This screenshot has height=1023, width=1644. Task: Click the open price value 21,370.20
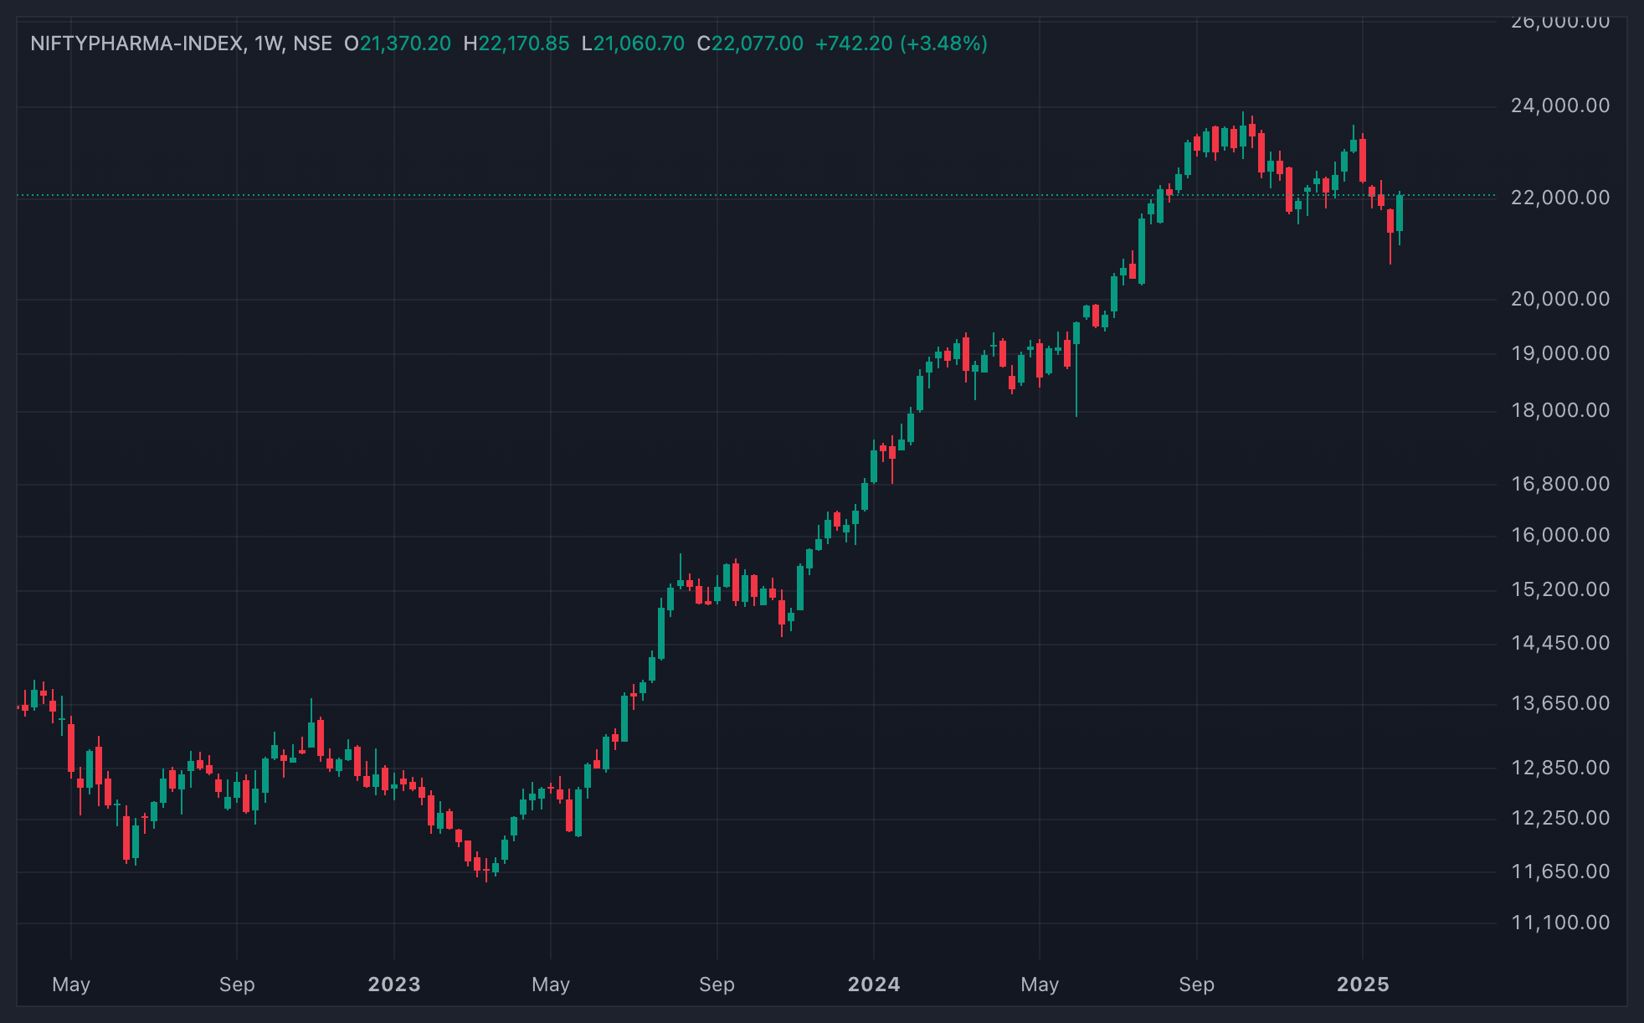(x=405, y=44)
